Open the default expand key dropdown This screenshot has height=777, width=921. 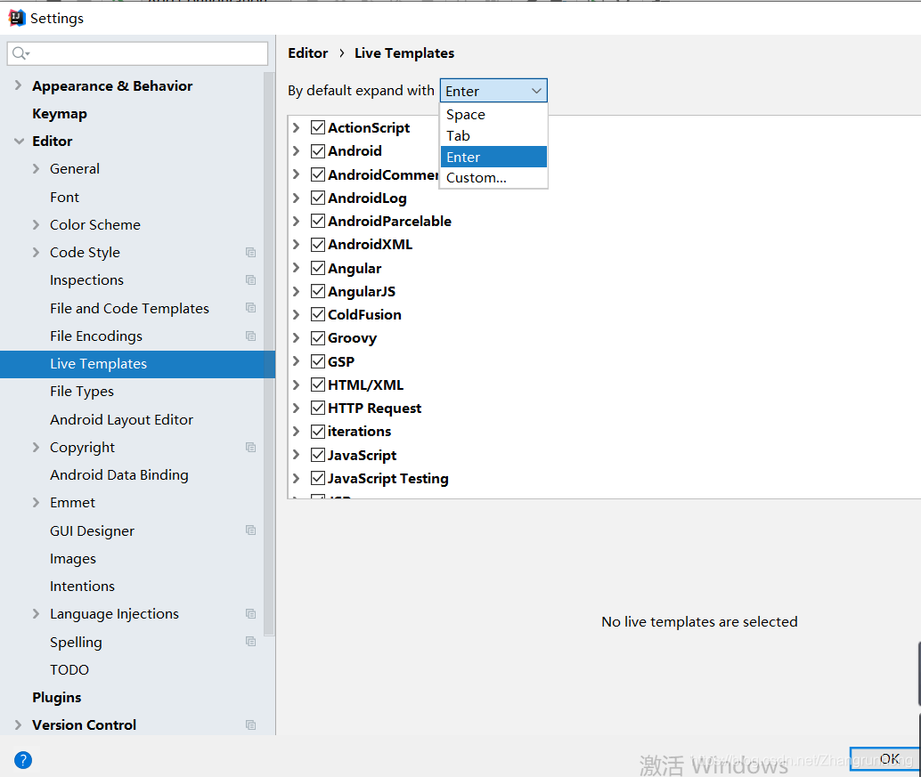[493, 91]
